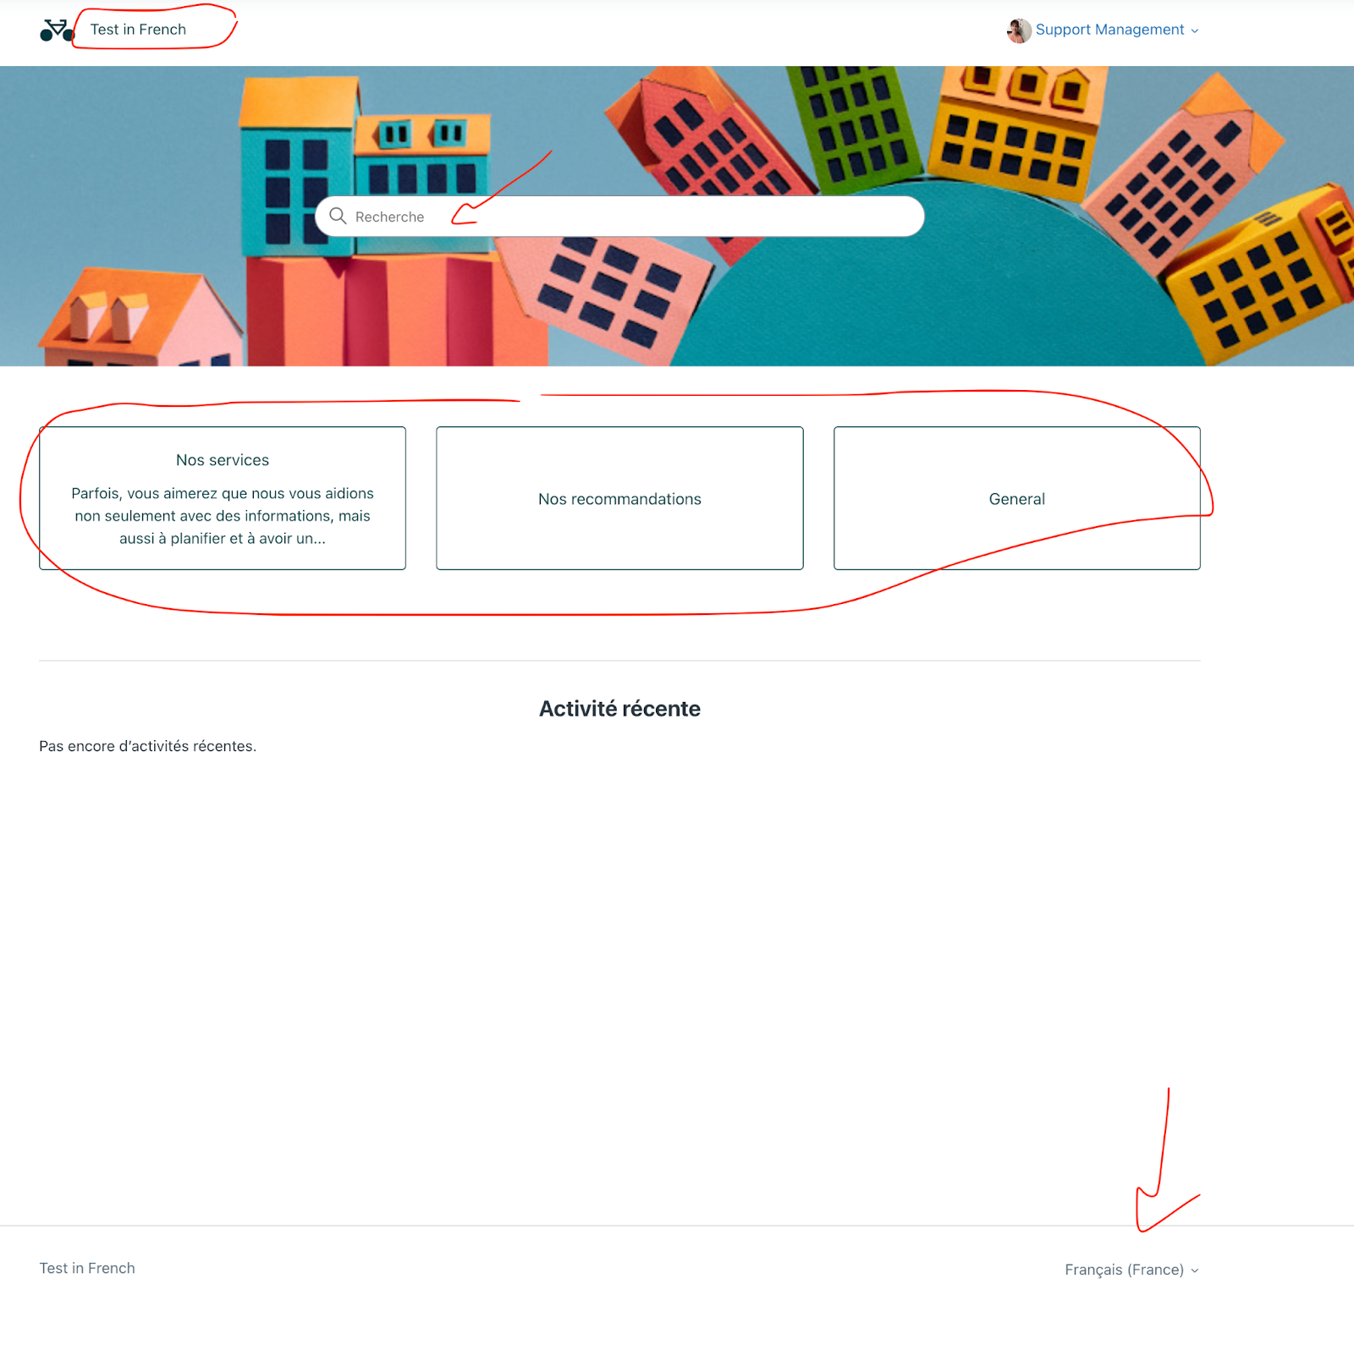Click the Test in French footer link

pyautogui.click(x=87, y=1268)
